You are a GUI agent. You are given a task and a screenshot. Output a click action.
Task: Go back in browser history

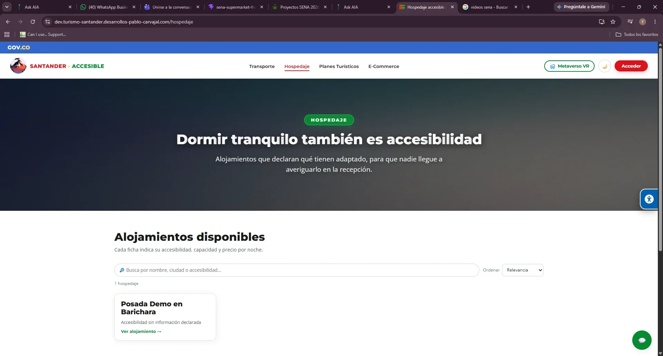(8, 22)
